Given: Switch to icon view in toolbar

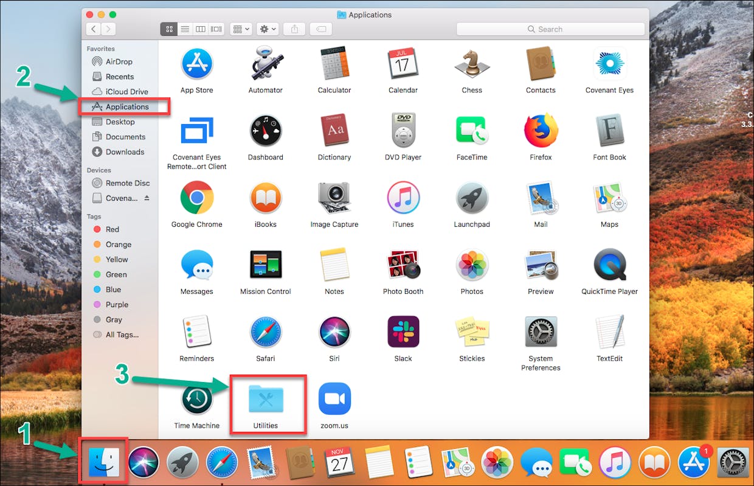Looking at the screenshot, I should coord(170,29).
